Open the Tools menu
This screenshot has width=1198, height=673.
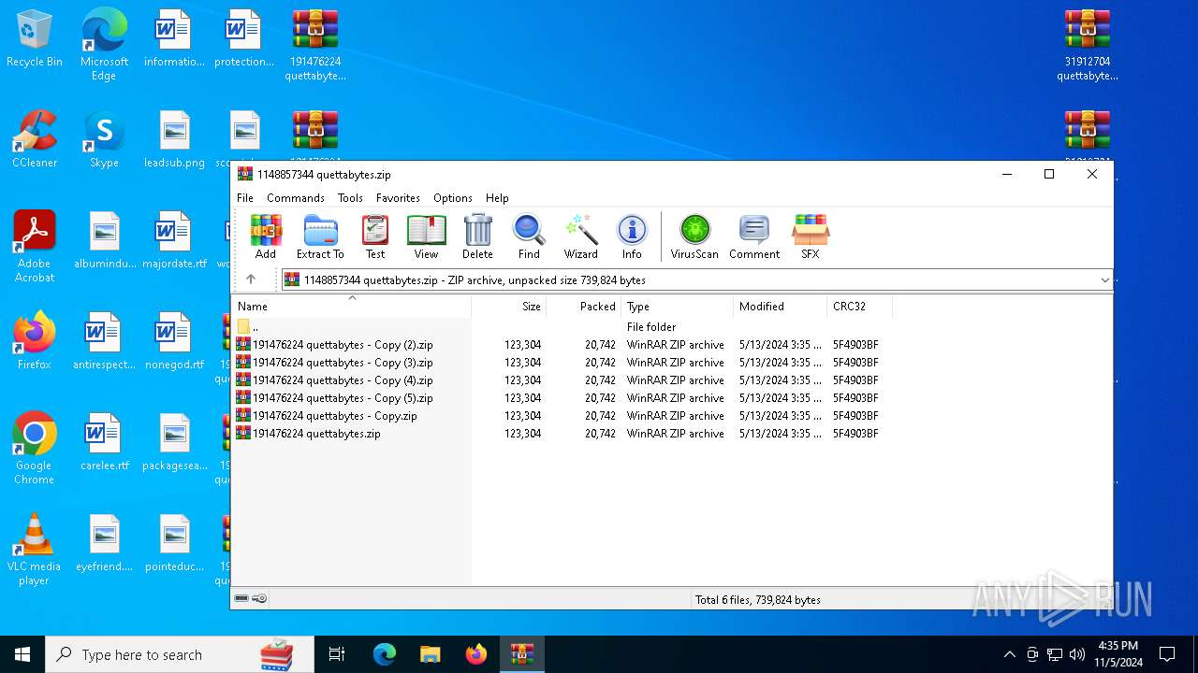click(x=350, y=198)
